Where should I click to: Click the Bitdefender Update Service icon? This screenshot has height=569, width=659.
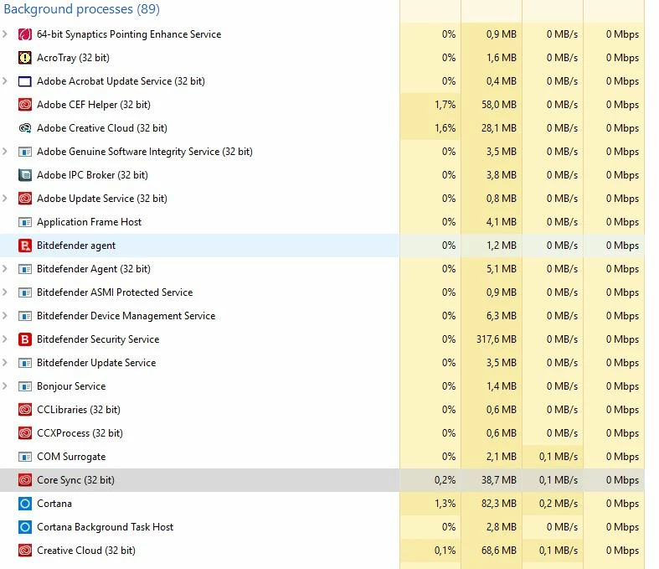25,363
